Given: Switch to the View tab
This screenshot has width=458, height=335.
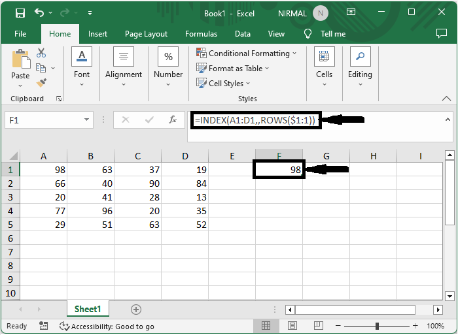Looking at the screenshot, I should [276, 34].
